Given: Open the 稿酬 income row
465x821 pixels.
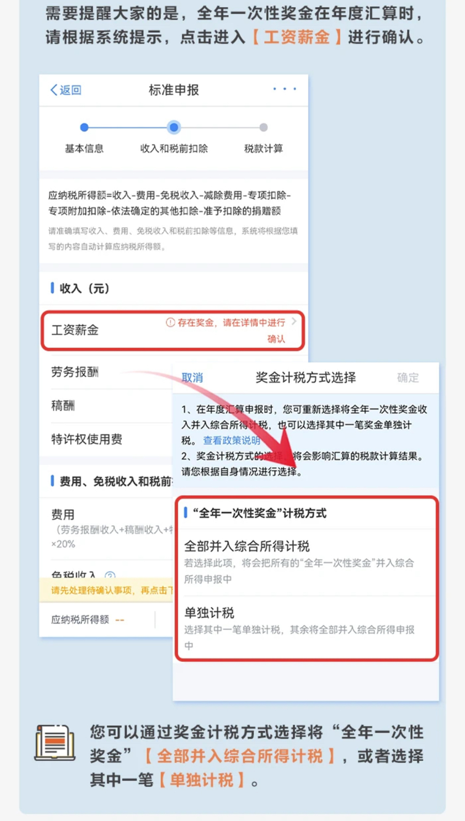Looking at the screenshot, I should coord(107,406).
